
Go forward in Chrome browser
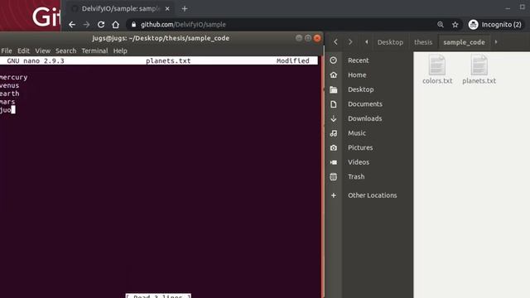[x=86, y=25]
